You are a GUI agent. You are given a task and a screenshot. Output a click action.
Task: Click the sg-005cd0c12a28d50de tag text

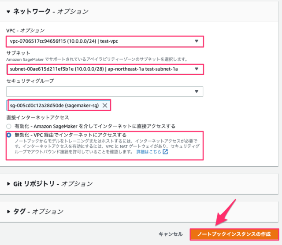pyautogui.click(x=54, y=106)
